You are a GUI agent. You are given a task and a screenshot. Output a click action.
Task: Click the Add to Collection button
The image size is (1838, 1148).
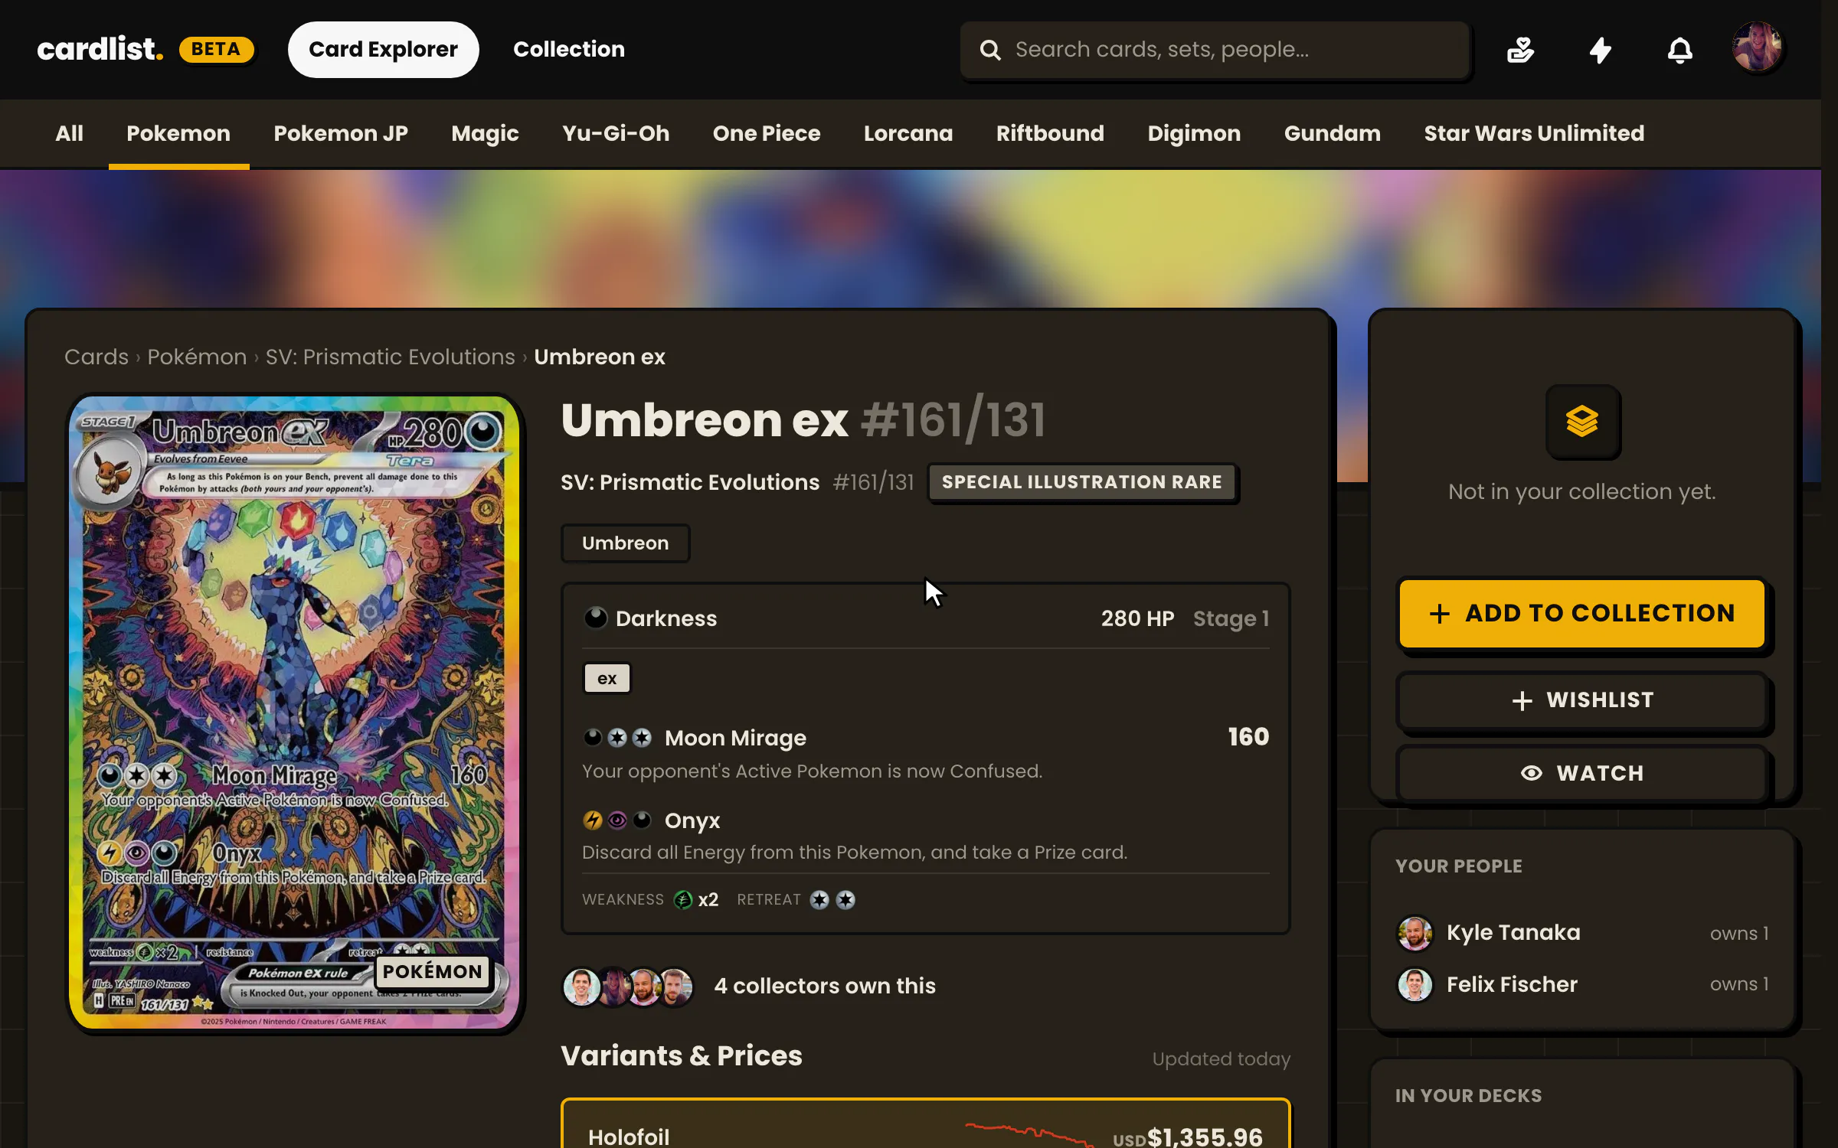click(1582, 614)
